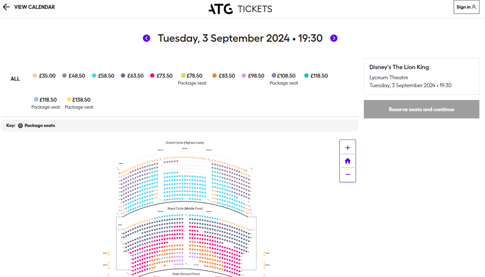Zoom in on the seat map
This screenshot has height=277, width=485.
(348, 148)
